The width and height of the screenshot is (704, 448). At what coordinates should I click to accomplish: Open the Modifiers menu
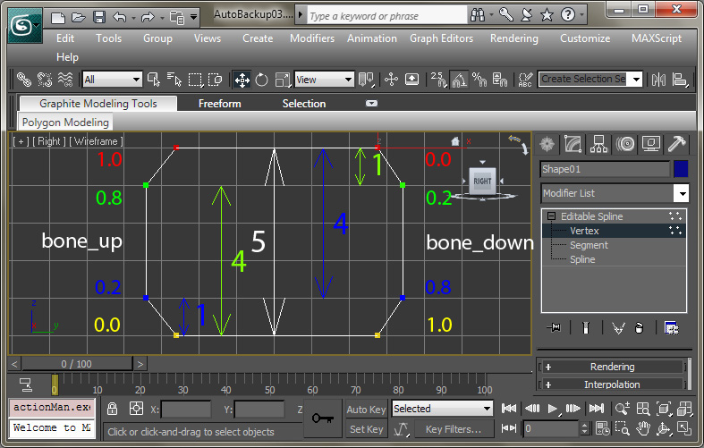312,38
